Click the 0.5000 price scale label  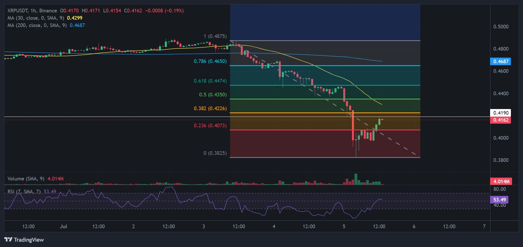point(501,27)
